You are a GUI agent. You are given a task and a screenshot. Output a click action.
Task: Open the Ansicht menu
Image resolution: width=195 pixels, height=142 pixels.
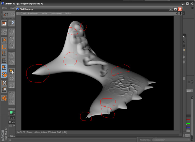point(68,14)
